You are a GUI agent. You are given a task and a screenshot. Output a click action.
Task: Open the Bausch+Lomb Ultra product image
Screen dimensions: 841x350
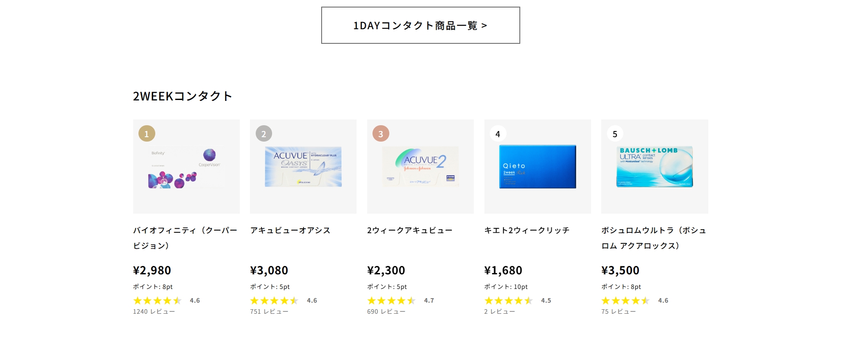click(x=655, y=167)
